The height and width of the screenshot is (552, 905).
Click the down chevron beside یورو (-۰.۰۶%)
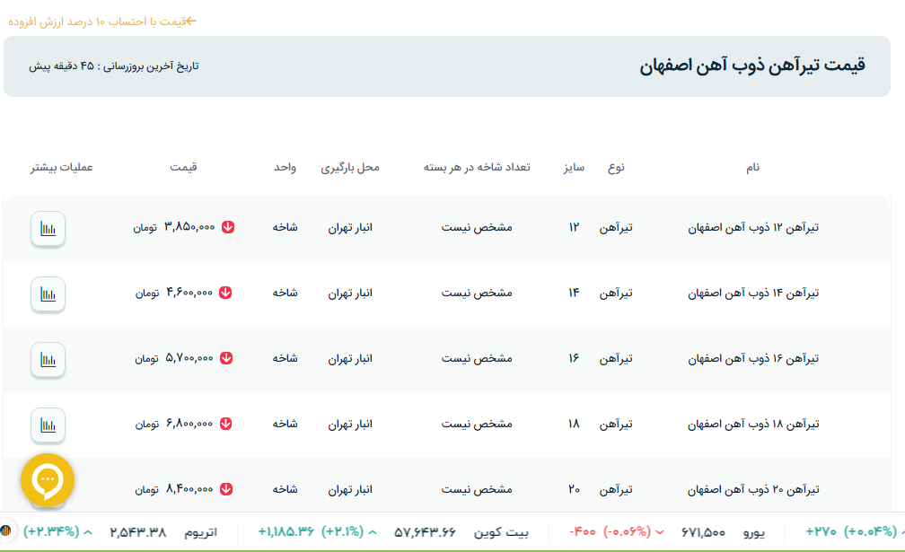(x=661, y=531)
